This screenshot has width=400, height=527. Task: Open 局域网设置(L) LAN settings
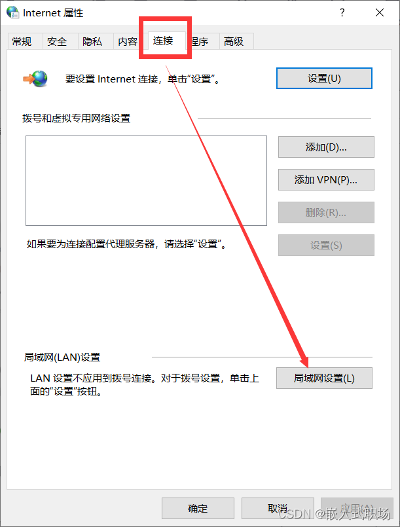click(x=324, y=378)
